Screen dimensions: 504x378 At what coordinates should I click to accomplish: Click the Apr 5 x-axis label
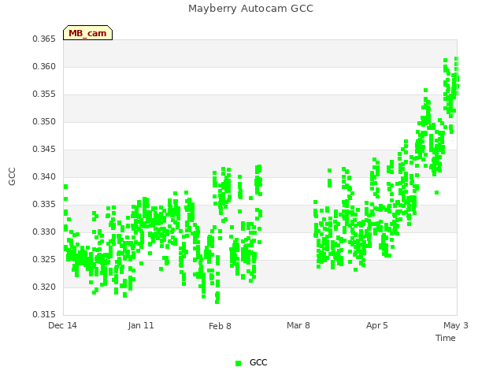[376, 325]
